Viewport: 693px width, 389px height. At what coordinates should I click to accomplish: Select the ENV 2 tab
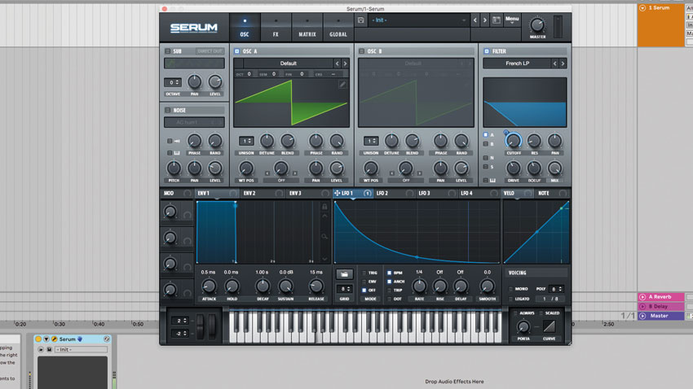263,193
